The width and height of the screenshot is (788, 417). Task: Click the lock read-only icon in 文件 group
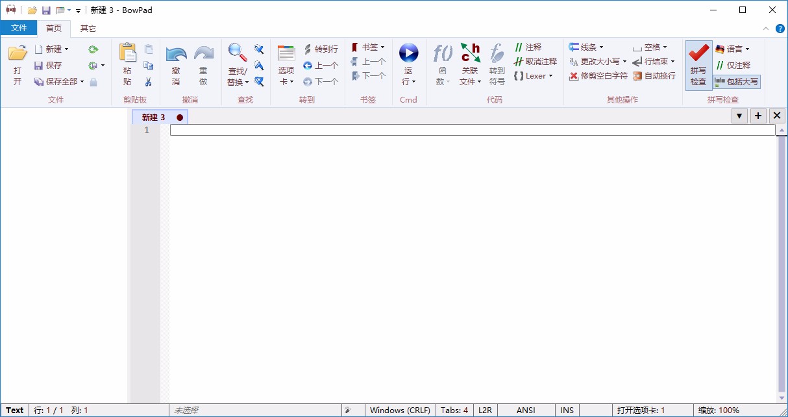(x=93, y=82)
